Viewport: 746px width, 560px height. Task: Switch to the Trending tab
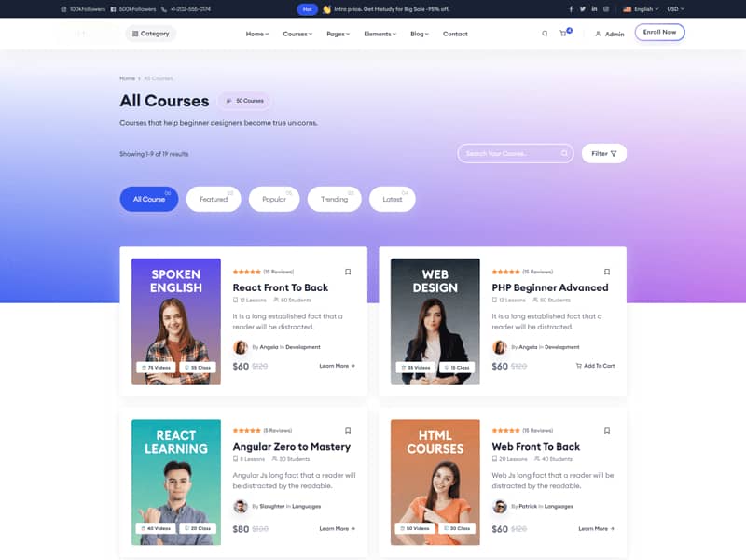pyautogui.click(x=334, y=199)
